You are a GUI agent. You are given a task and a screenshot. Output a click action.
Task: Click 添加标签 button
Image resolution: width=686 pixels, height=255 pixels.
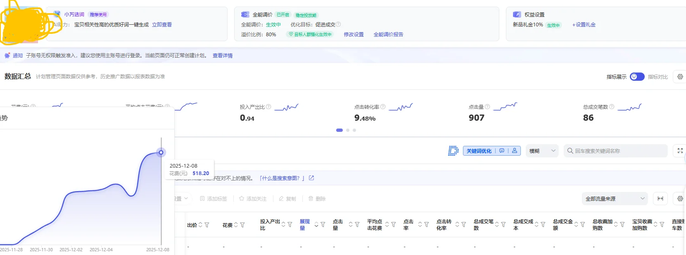pyautogui.click(x=213, y=199)
